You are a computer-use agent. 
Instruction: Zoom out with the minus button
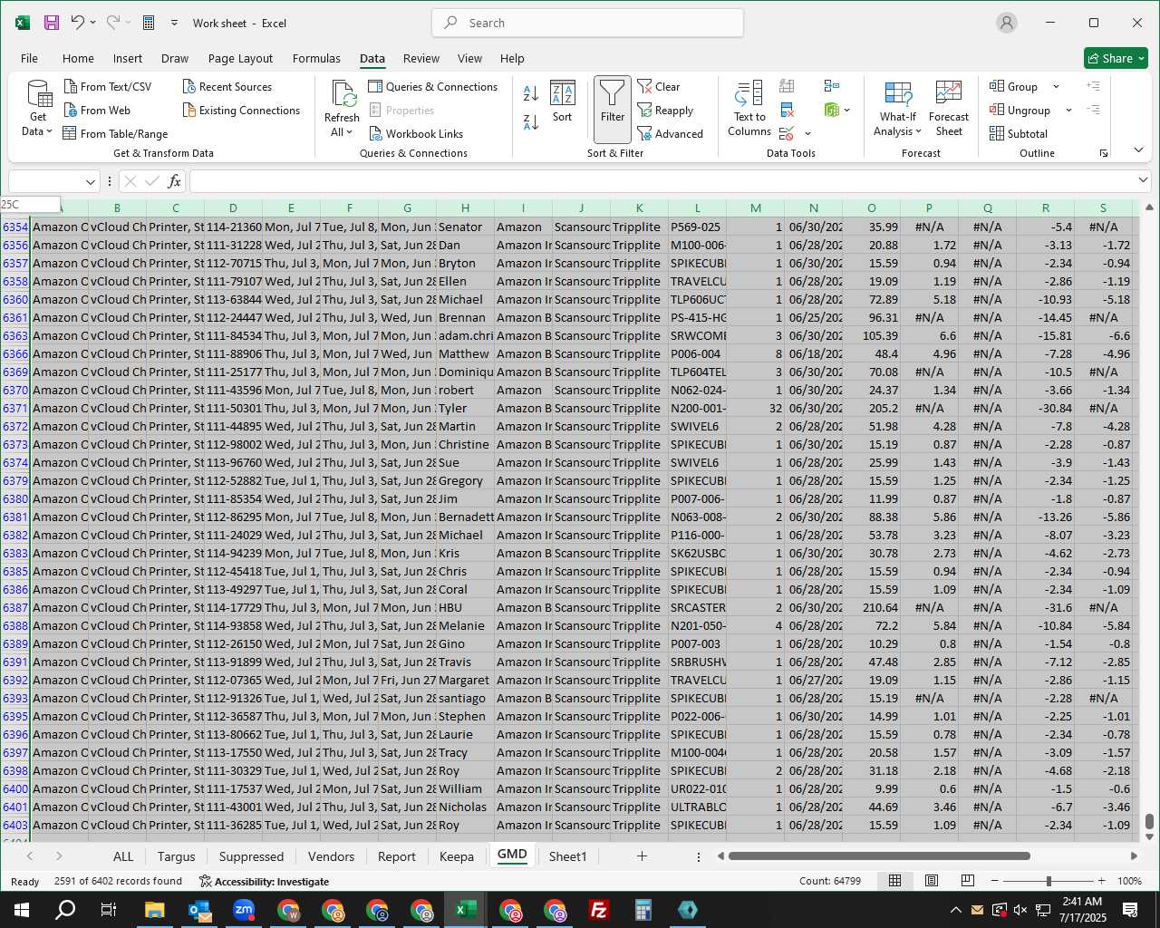click(994, 881)
